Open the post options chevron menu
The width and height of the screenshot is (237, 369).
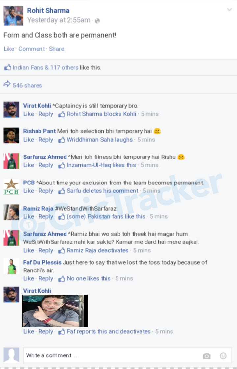point(229,10)
